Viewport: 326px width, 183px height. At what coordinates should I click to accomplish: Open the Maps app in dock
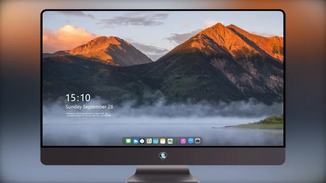coord(149,141)
